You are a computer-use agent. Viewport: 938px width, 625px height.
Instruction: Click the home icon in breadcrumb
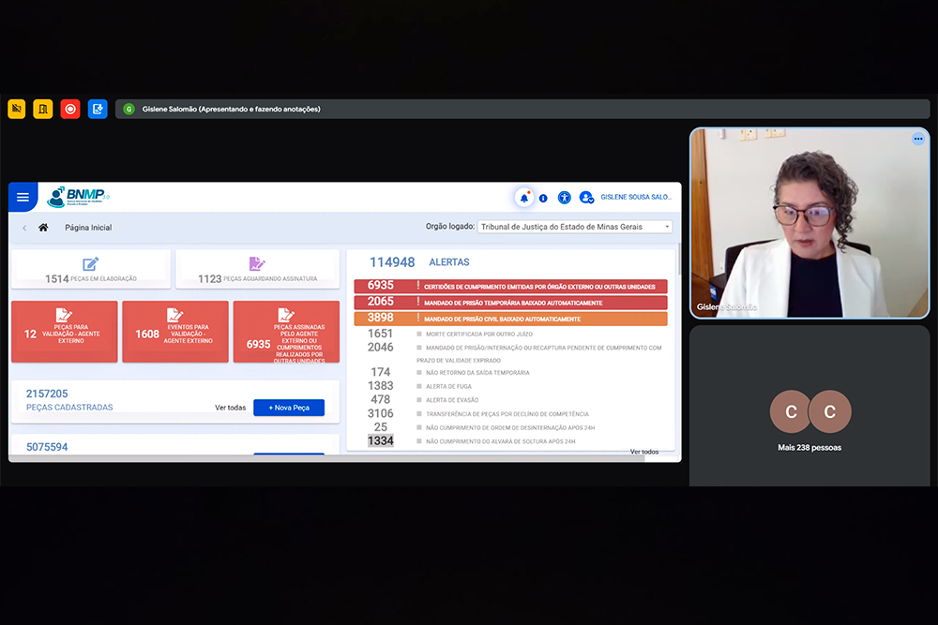43,228
